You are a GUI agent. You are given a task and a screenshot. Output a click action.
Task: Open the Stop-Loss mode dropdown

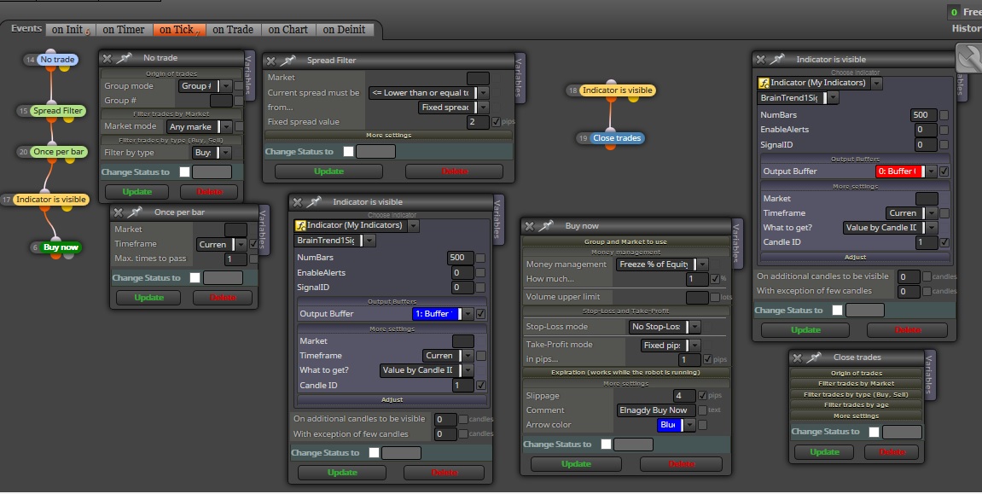pyautogui.click(x=665, y=327)
